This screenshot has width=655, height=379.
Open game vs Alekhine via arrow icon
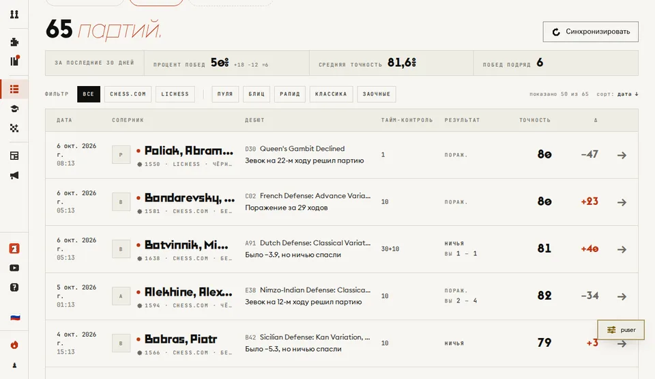(x=622, y=296)
